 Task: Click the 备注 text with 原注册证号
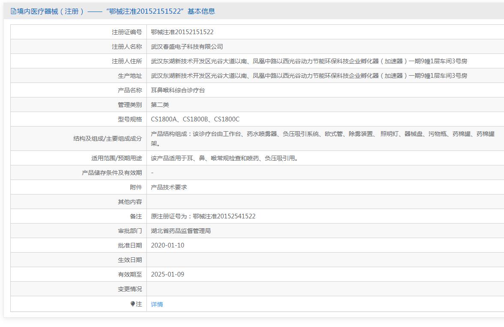point(203,216)
